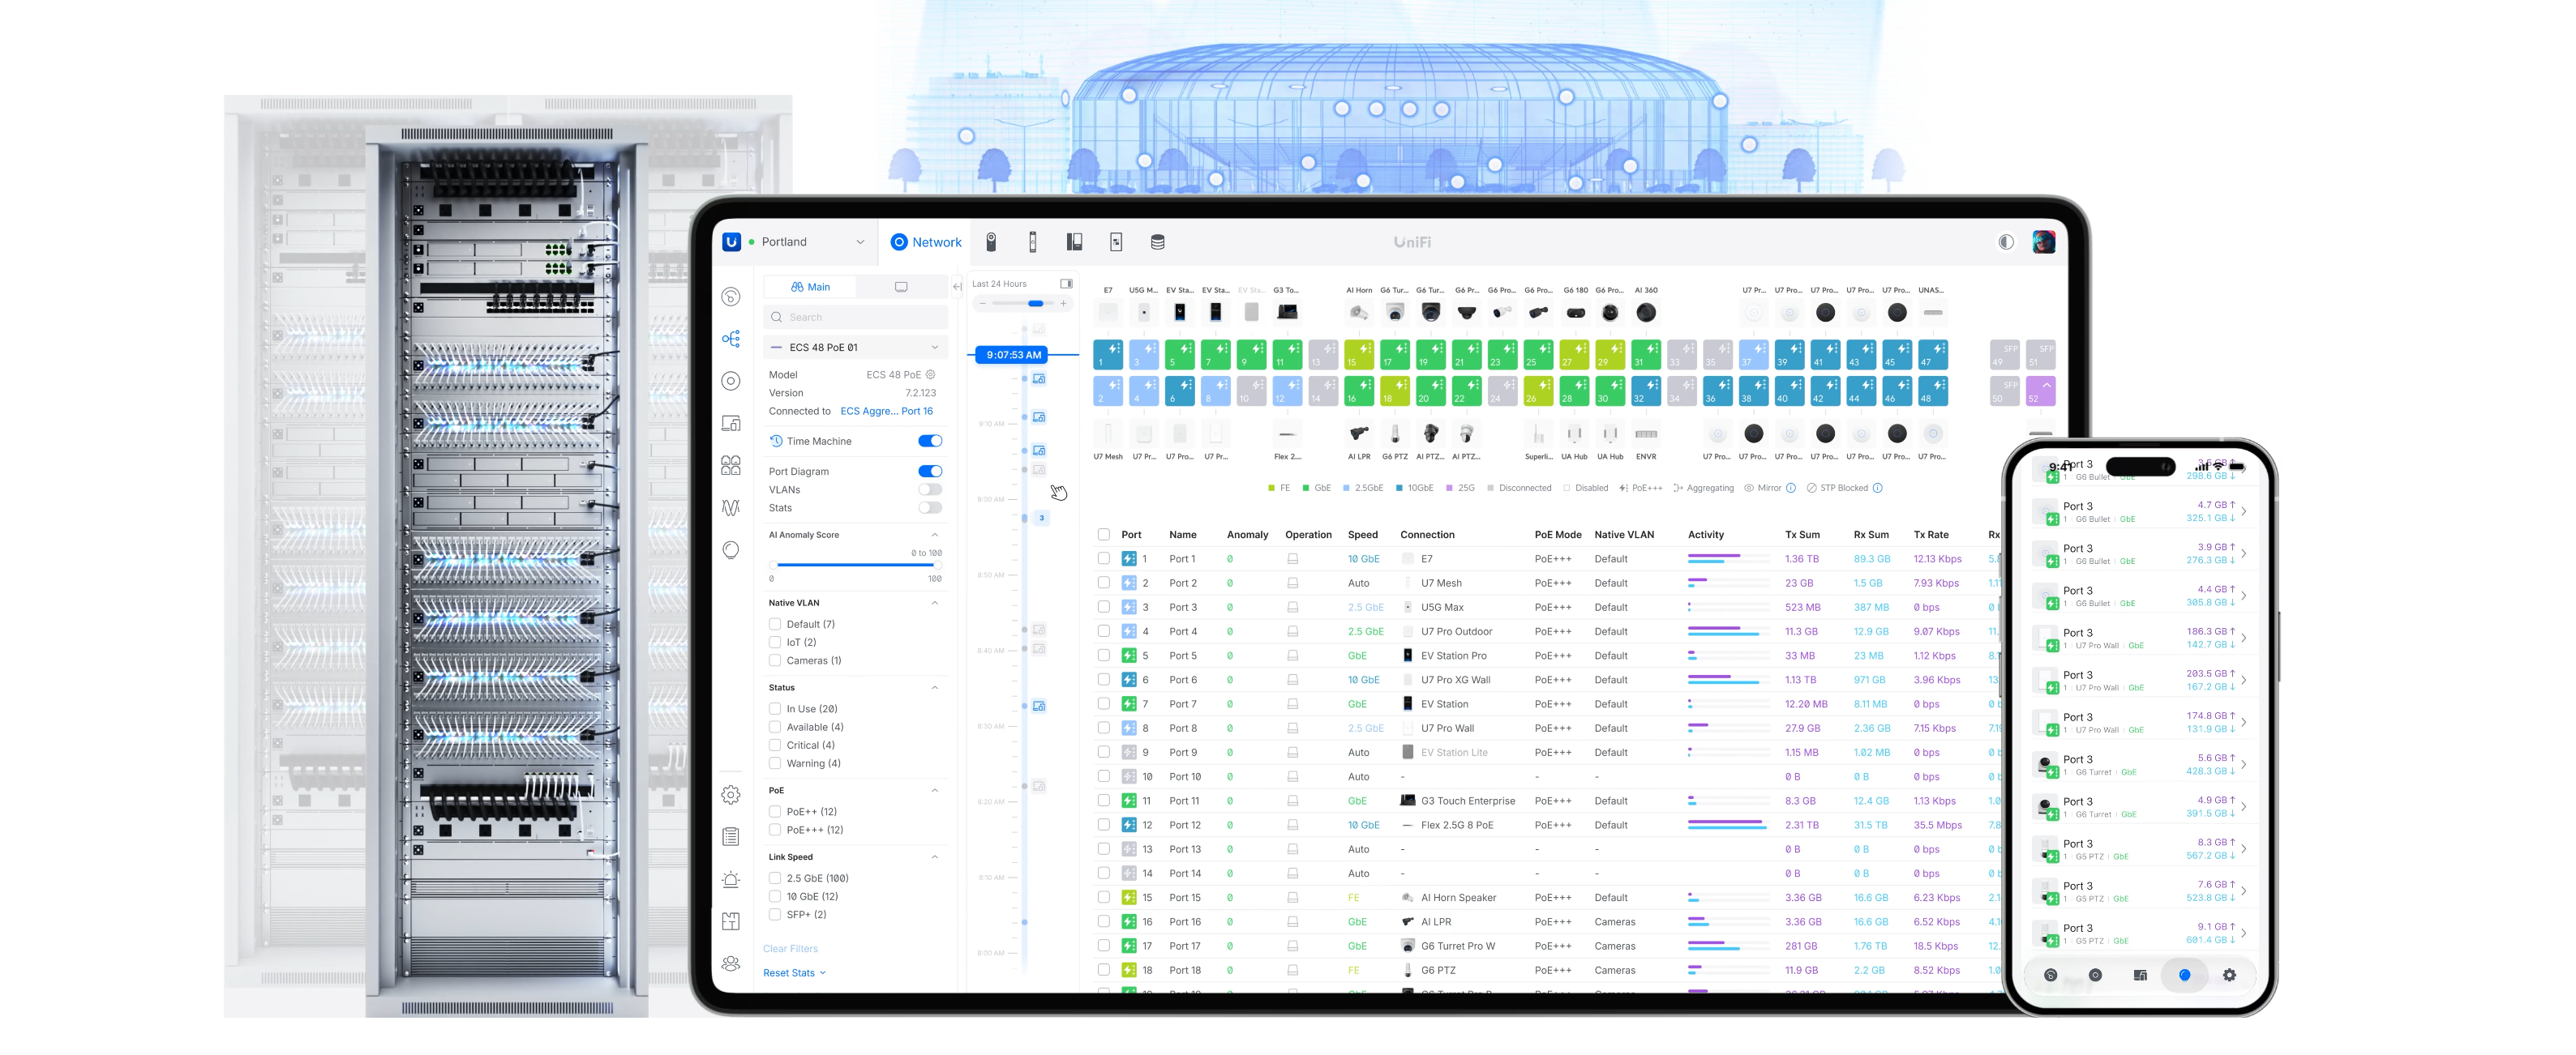Open the Access door reader icon in top bar

[1033, 241]
